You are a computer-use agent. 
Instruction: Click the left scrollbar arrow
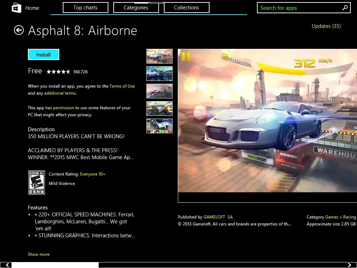pos(7,265)
